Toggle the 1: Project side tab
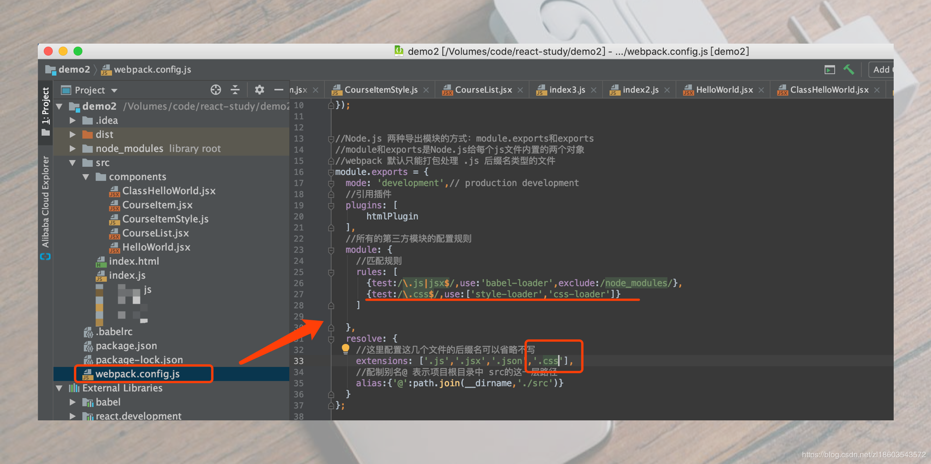Viewport: 931px width, 464px height. tap(46, 112)
